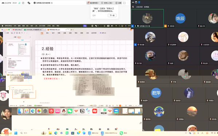Viewport: 218px width, 136px height.
Task: Open zoom percentage 100% dropdown in WPS
Action: click(131, 106)
